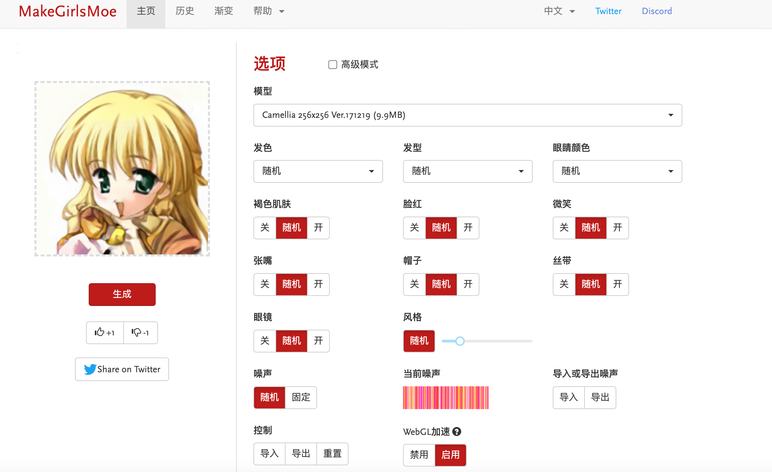Set 帽子 to 开
772x472 pixels.
click(x=468, y=285)
